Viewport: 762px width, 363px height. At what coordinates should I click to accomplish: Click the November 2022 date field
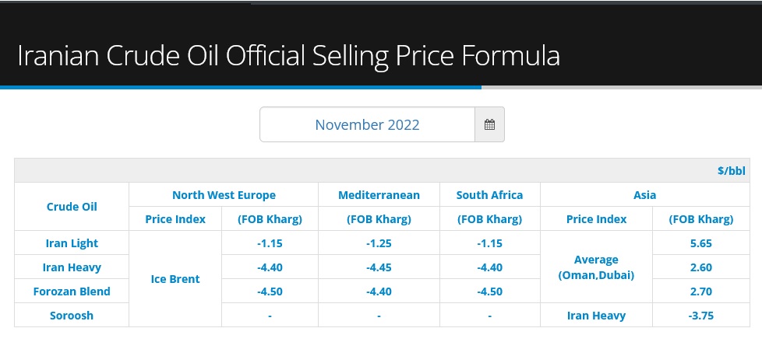(x=367, y=124)
